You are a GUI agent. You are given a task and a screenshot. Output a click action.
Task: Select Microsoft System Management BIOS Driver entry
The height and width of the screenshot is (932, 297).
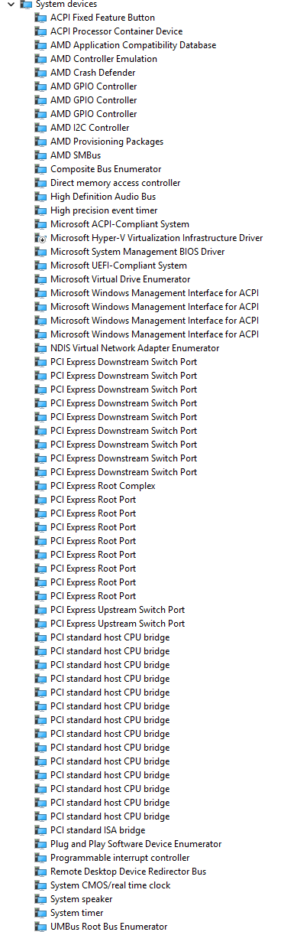tap(137, 252)
